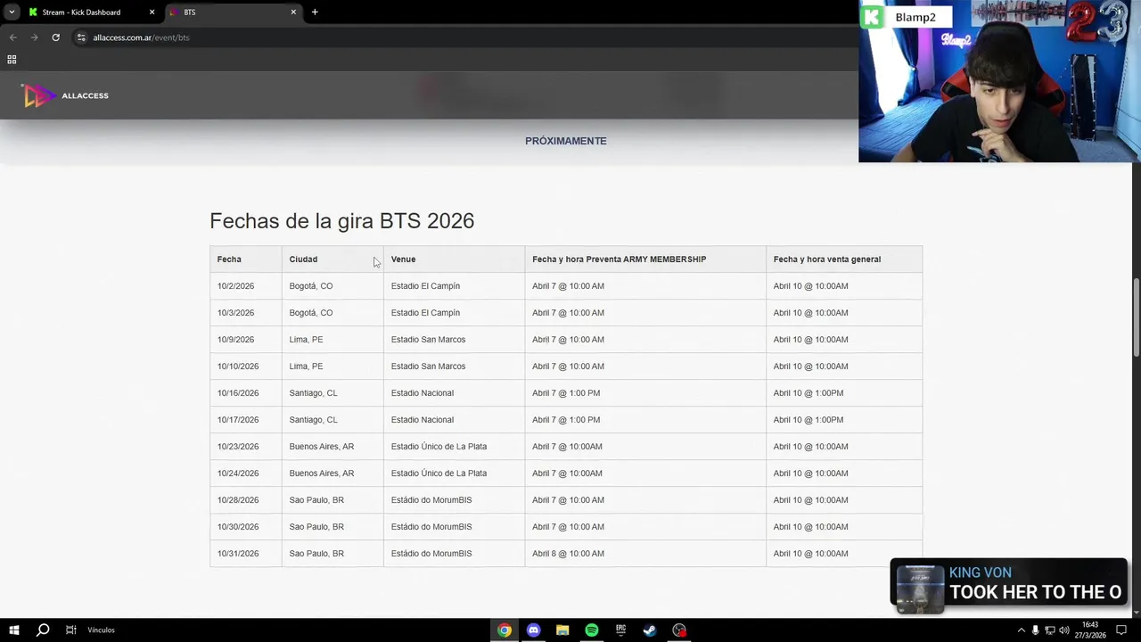
Task: Go forward to next page
Action: [34, 37]
